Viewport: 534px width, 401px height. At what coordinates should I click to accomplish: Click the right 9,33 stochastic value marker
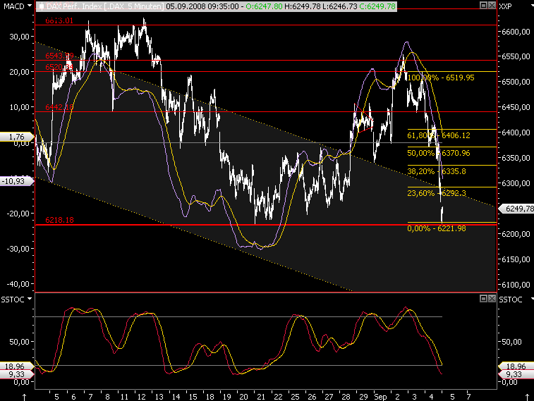(x=516, y=374)
